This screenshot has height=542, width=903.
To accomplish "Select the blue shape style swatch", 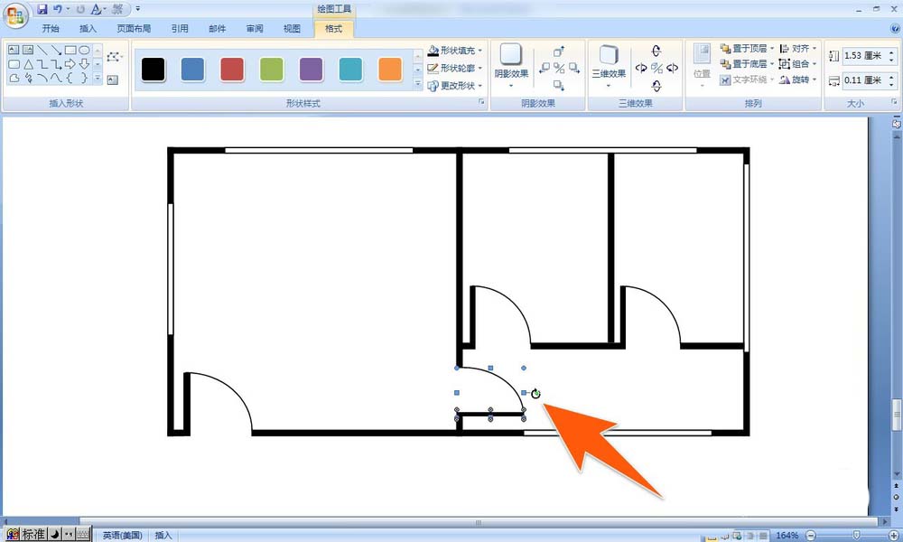I will [192, 70].
